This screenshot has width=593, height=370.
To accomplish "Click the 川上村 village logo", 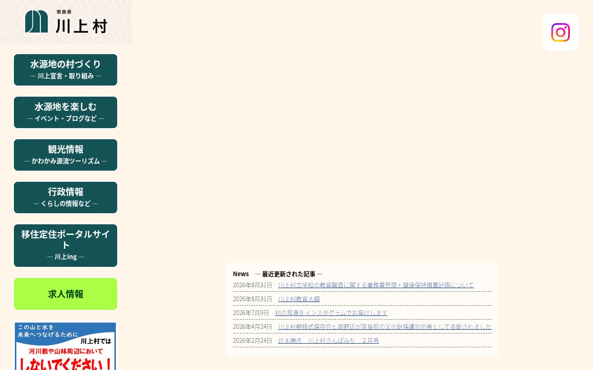I will tap(66, 22).
